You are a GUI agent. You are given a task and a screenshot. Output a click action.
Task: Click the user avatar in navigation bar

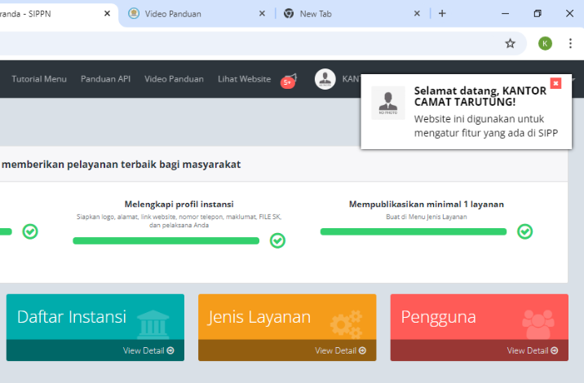[325, 79]
